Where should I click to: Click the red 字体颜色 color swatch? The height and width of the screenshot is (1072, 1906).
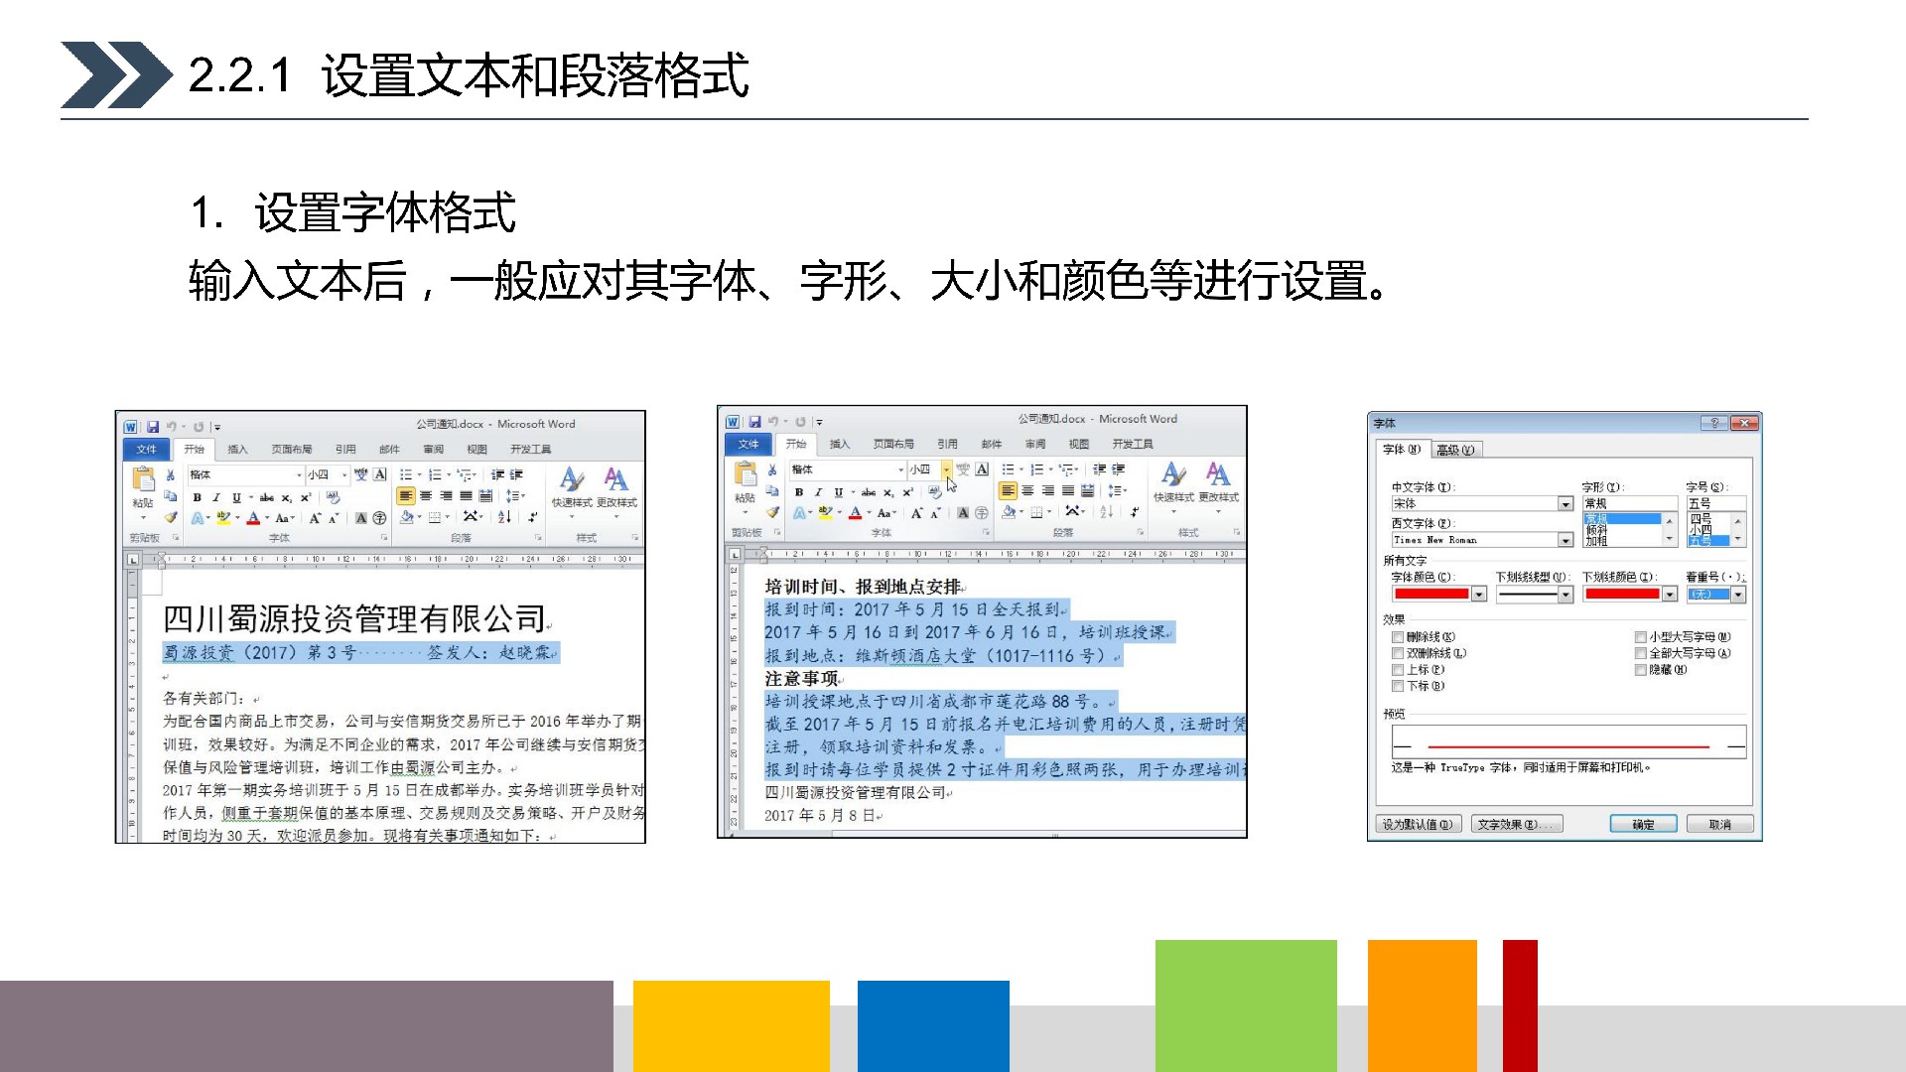[x=1430, y=595]
